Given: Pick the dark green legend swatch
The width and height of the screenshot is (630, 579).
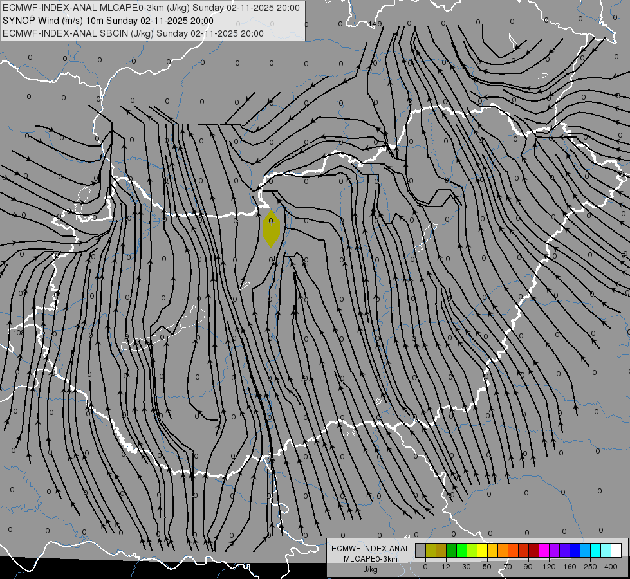Looking at the screenshot, I should point(452,550).
